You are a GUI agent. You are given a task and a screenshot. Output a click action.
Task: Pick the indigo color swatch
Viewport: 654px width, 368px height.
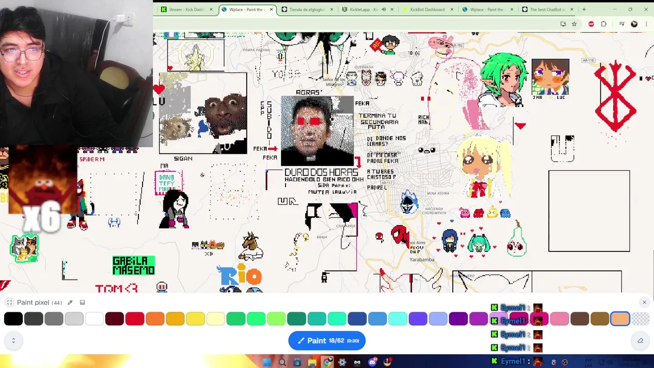pyautogui.click(x=418, y=319)
